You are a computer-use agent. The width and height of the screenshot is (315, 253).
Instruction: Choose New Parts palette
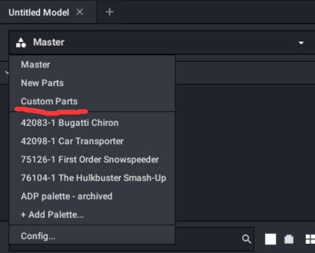coord(42,83)
